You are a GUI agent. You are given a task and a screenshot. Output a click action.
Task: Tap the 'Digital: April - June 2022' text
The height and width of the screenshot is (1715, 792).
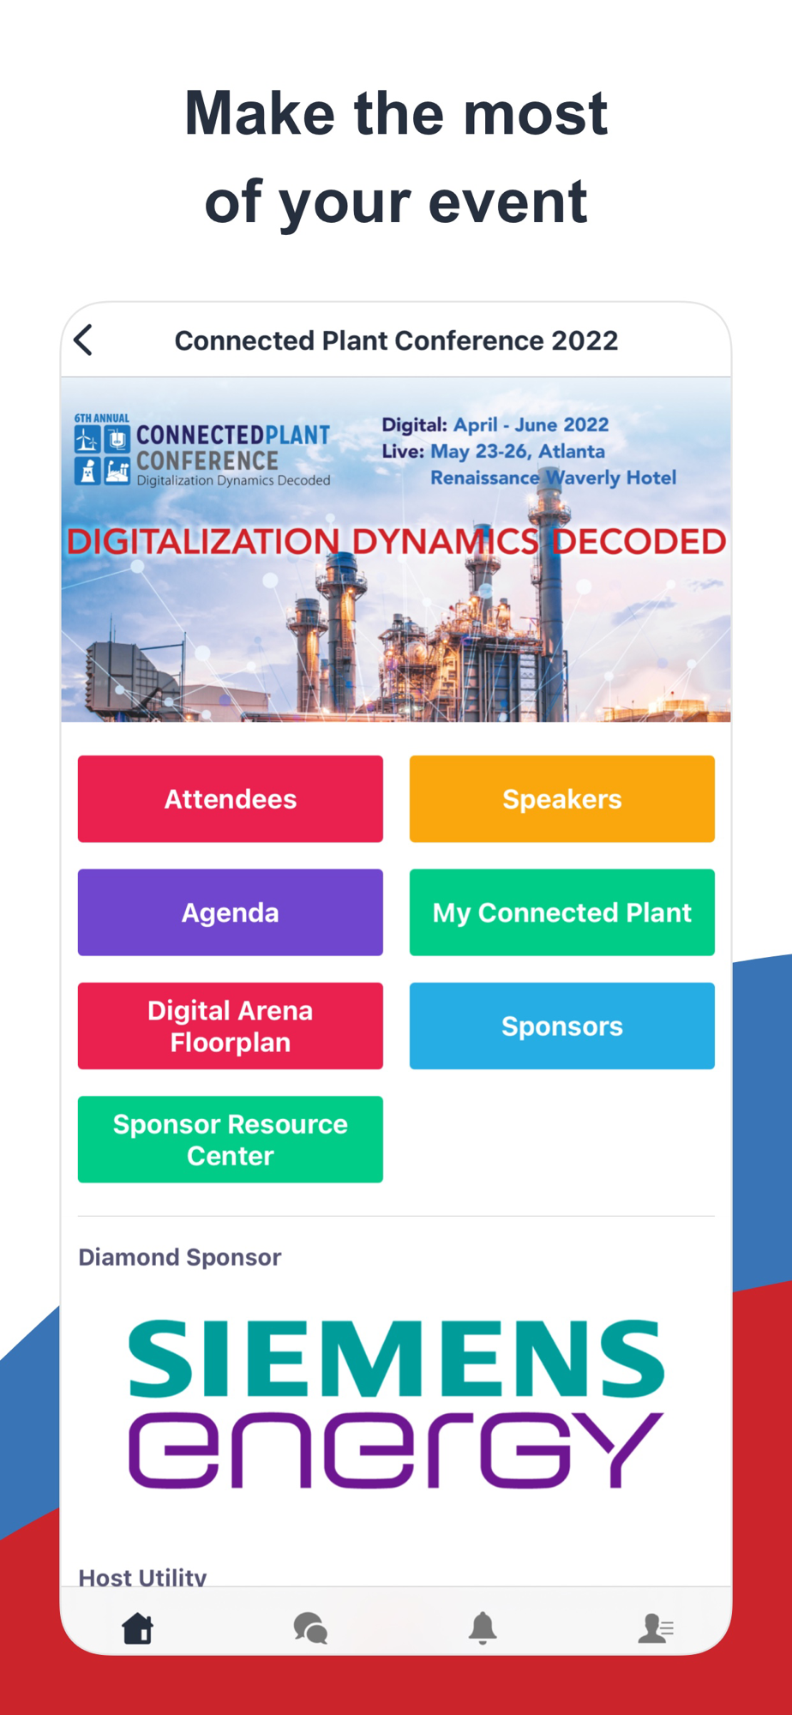(x=495, y=424)
